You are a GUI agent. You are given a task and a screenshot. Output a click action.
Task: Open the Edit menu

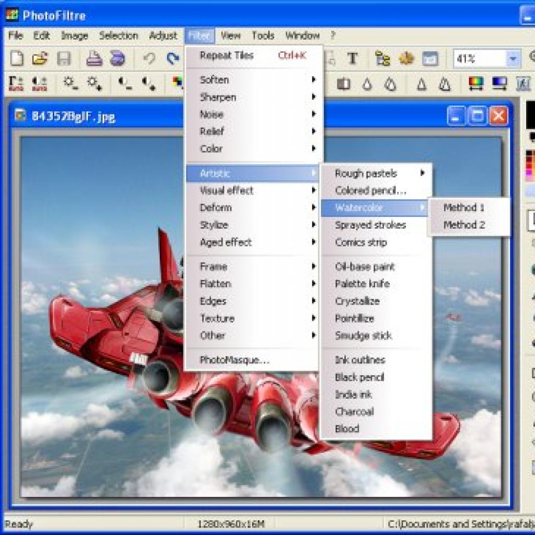[x=42, y=36]
